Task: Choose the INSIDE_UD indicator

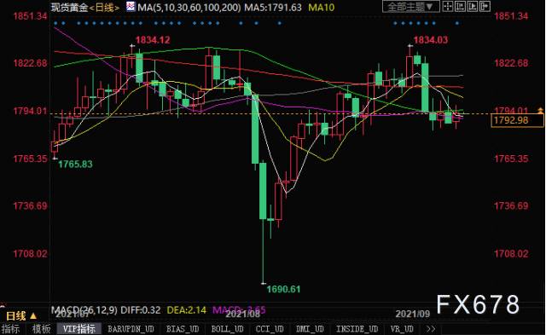Action: [x=357, y=329]
